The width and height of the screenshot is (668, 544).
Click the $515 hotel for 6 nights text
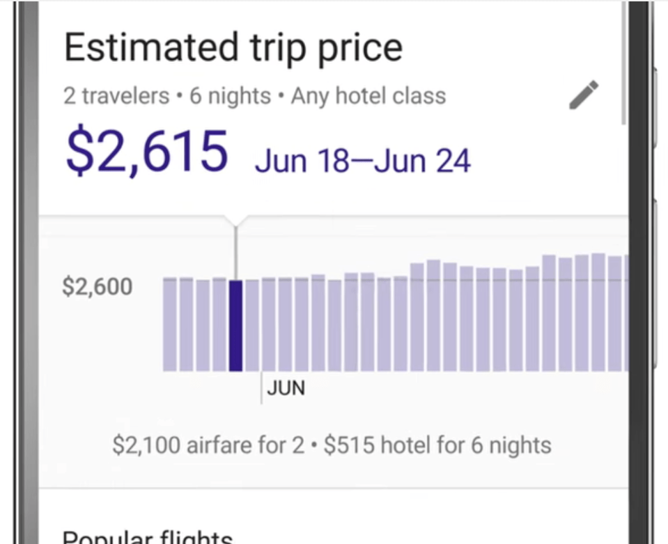pos(437,445)
